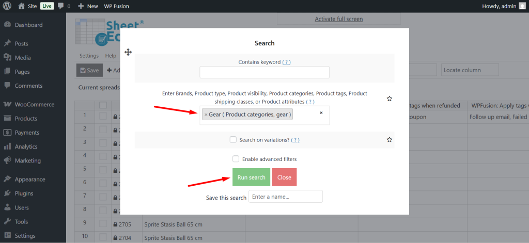This screenshot has height=243, width=529.
Task: Click the Howdy, admin profile avatar
Action: 522,6
